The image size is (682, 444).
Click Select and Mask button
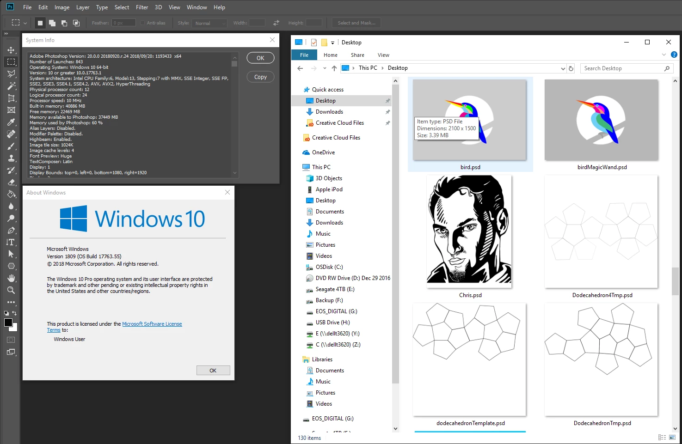(356, 23)
